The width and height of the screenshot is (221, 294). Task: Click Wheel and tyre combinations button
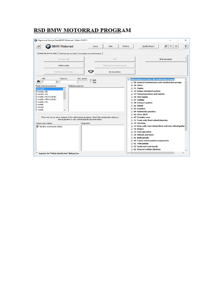[115, 66]
